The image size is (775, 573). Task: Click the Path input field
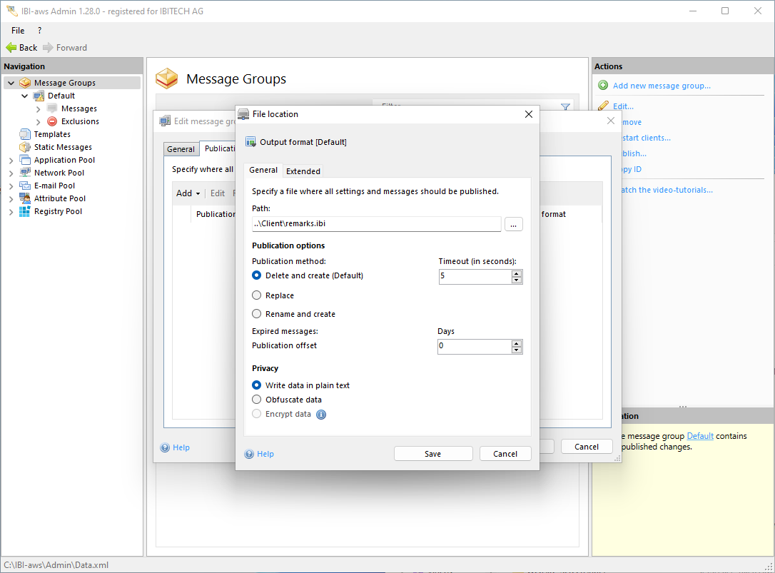pos(376,224)
